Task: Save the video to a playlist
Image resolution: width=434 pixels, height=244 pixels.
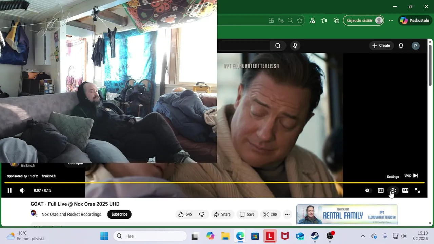Action: [247, 214]
